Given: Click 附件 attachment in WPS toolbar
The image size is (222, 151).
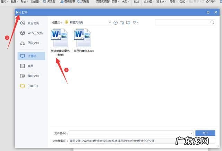Looking at the screenshot, I should [x=211, y=1].
